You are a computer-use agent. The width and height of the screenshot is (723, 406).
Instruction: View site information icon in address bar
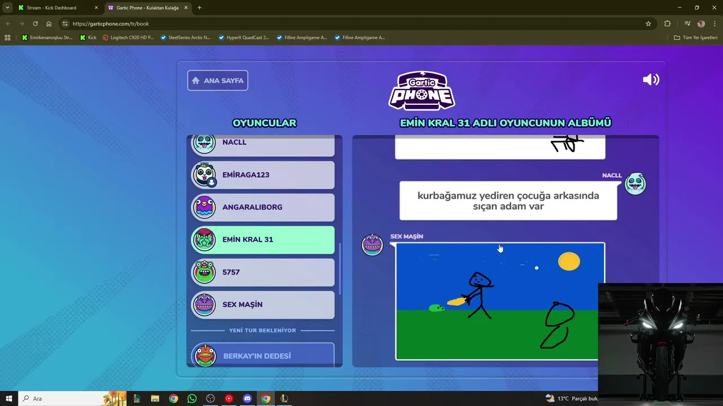tap(65, 24)
